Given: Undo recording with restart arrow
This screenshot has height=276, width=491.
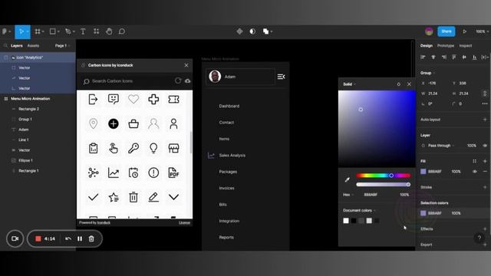Looking at the screenshot, I should click(x=68, y=238).
